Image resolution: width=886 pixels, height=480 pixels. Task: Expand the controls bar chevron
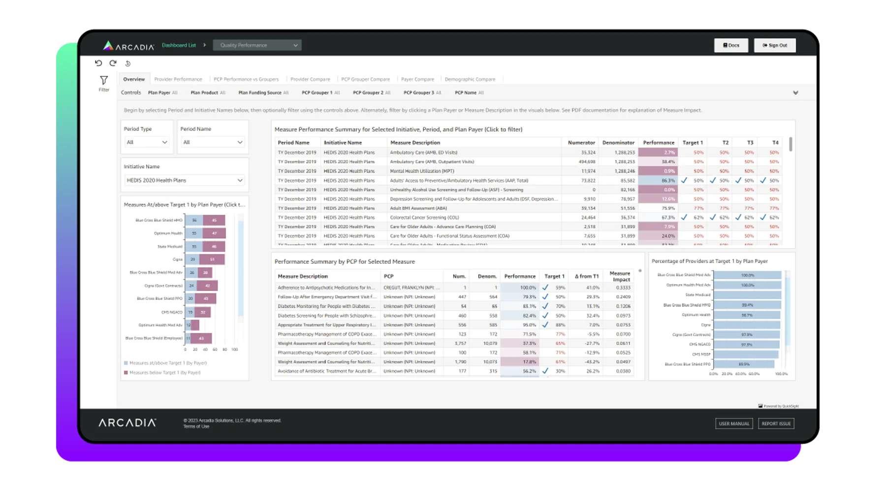coord(795,93)
